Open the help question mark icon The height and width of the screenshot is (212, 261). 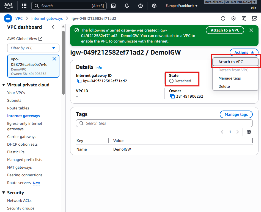pos(141,6)
